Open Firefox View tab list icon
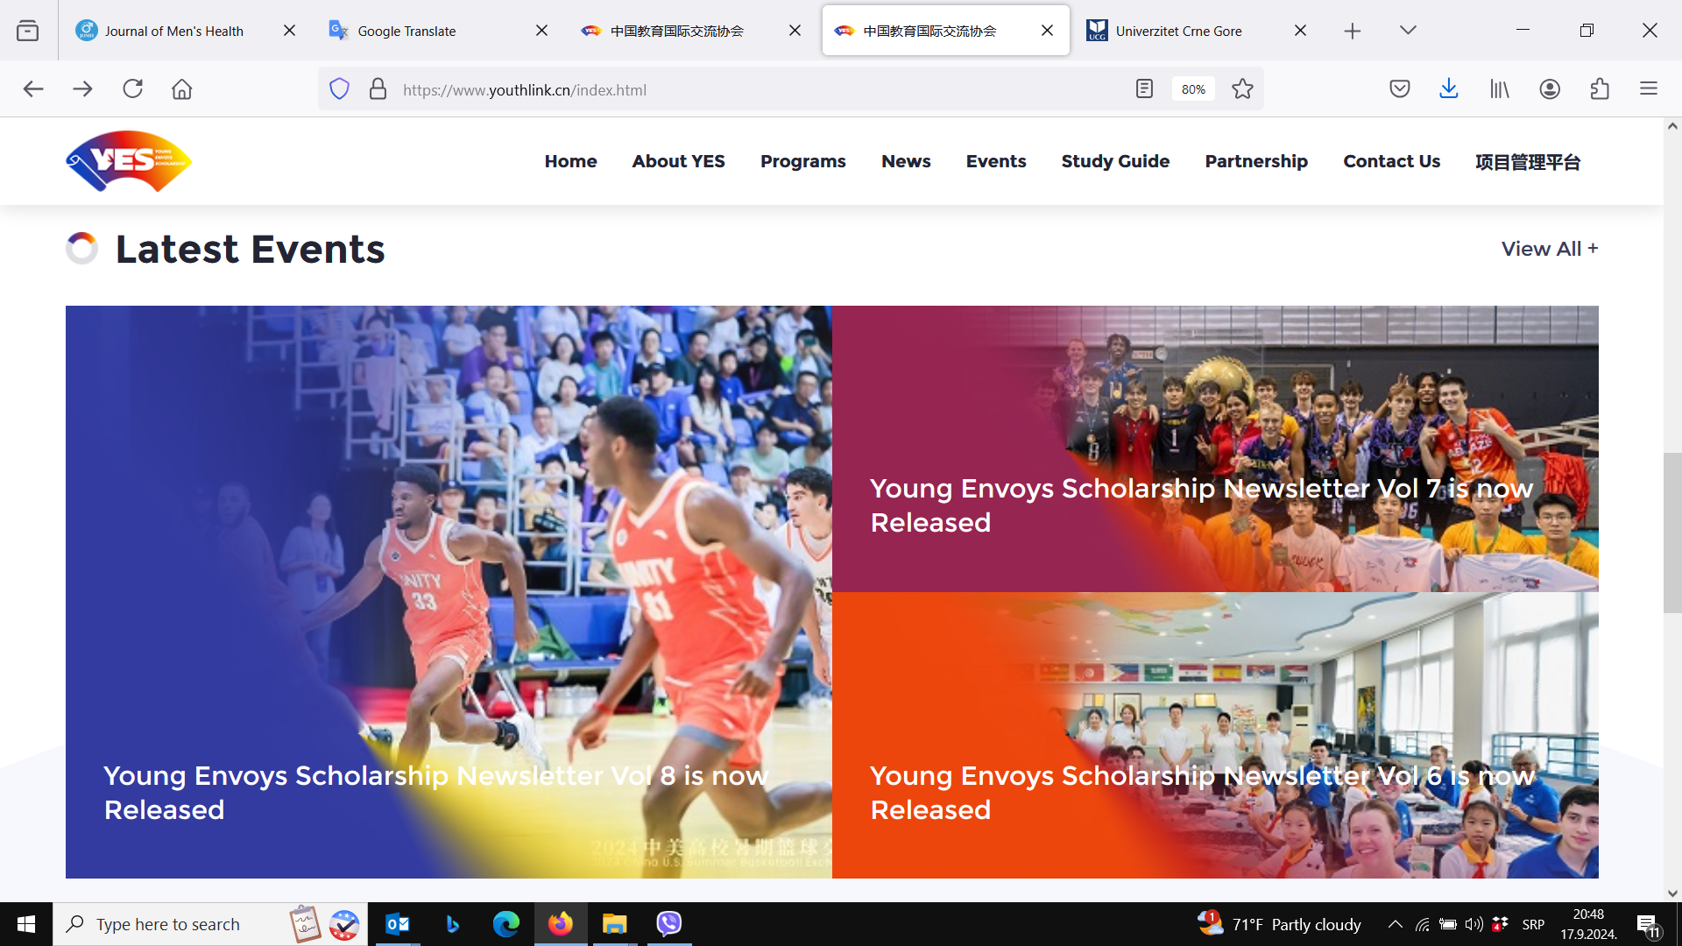The width and height of the screenshot is (1682, 946). 28,31
